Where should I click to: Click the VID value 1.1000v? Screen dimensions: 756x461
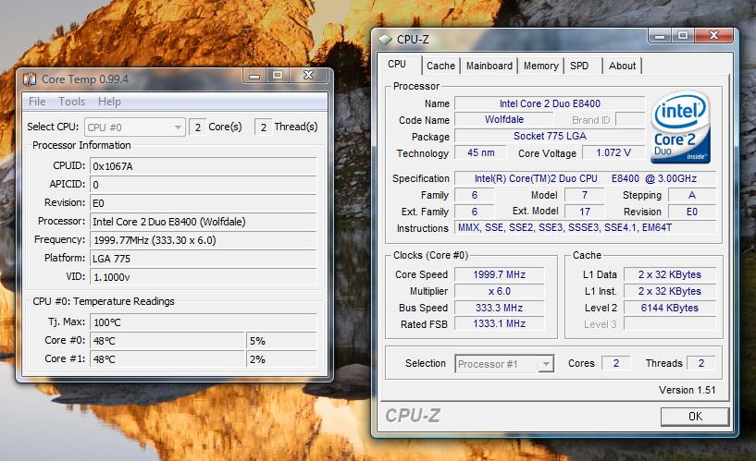(x=203, y=277)
